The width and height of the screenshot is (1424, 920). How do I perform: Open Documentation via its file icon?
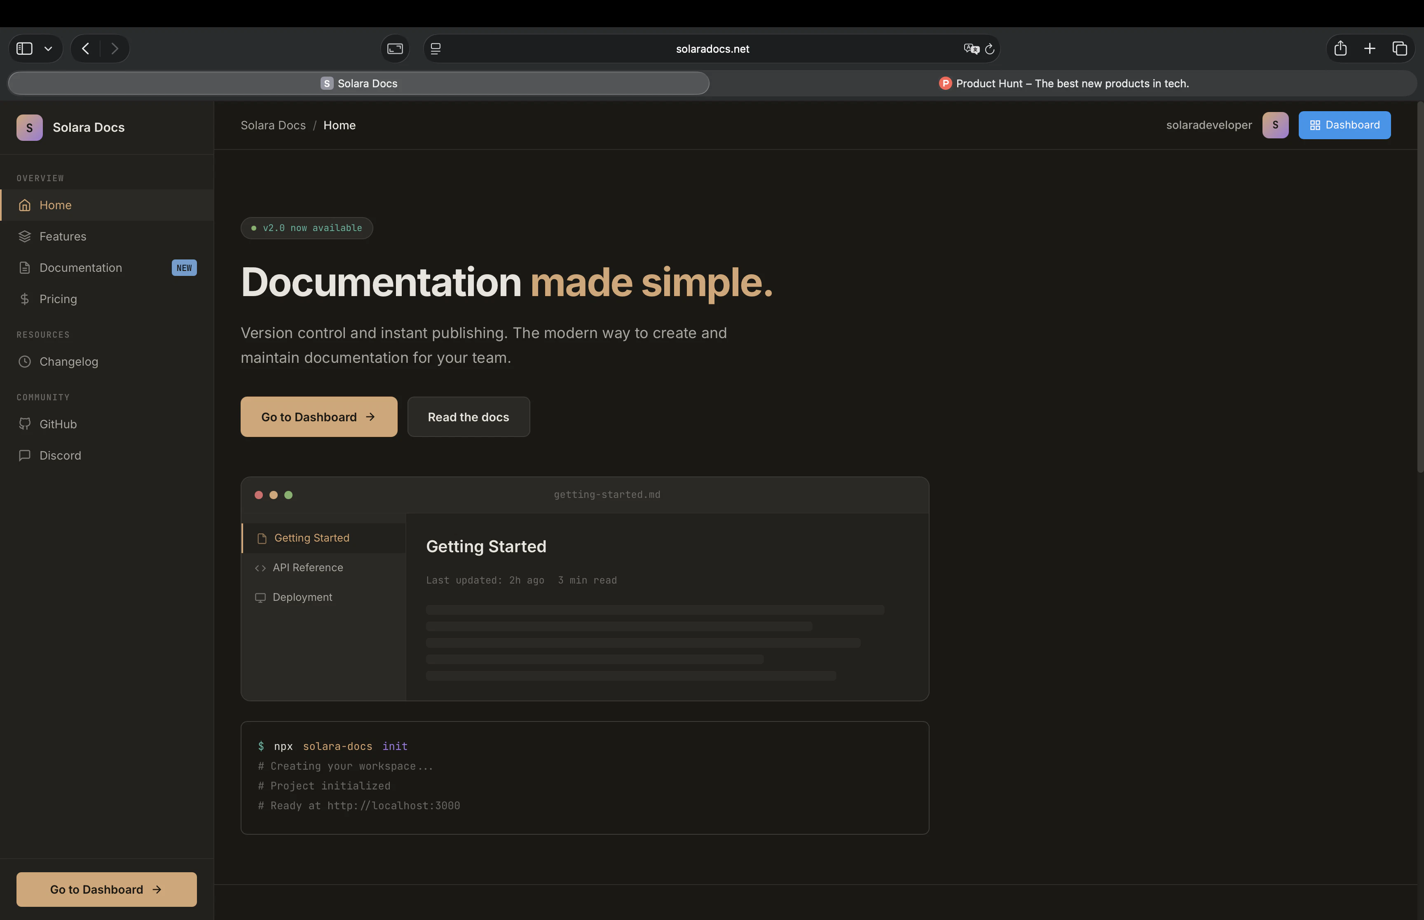[x=24, y=268]
